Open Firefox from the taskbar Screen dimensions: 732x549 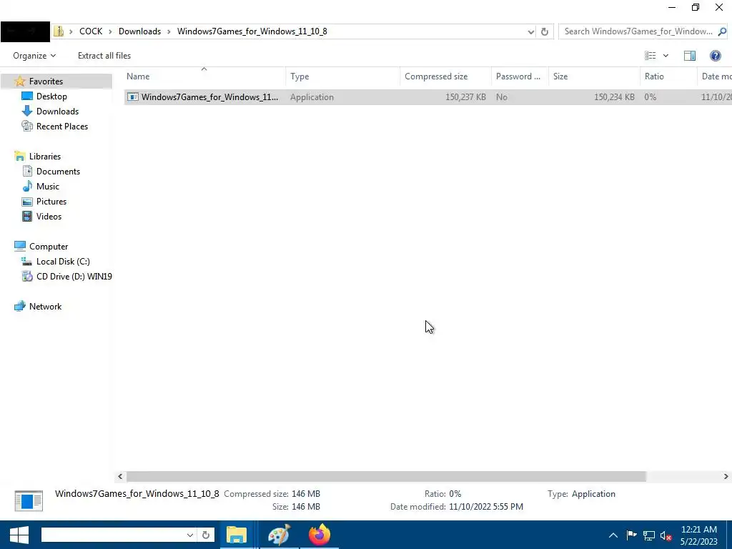tap(320, 535)
